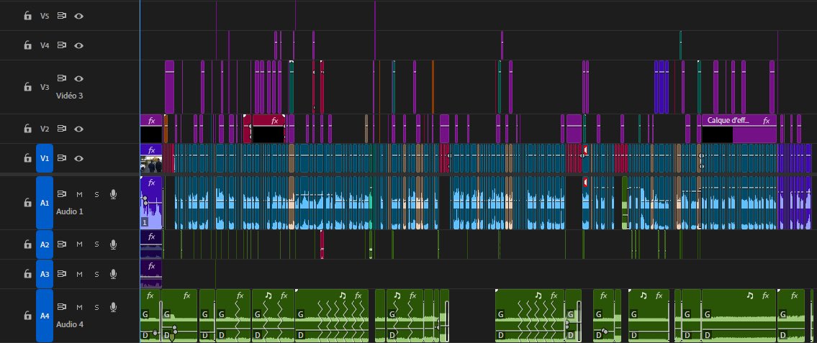817x343 pixels.
Task: Toggle V1 track targeting button
Action: point(45,158)
